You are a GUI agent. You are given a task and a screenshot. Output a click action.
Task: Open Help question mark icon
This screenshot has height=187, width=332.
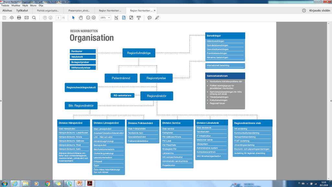click(304, 10)
